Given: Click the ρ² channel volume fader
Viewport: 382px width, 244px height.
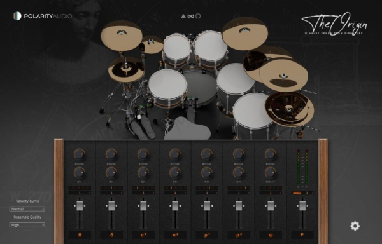Looking at the screenshot, I should coord(239,206).
